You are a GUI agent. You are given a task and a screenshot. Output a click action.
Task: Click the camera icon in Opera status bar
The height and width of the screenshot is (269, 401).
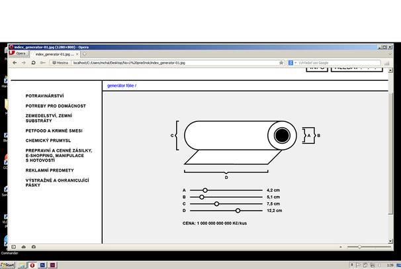[34, 247]
